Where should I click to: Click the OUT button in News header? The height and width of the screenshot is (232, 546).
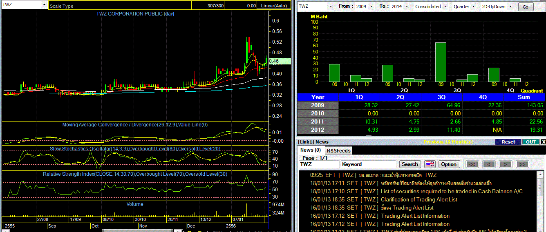click(530, 142)
